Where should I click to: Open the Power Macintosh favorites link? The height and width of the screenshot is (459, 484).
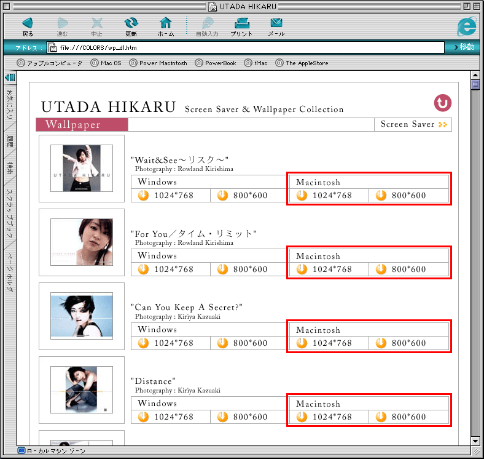pyautogui.click(x=158, y=63)
